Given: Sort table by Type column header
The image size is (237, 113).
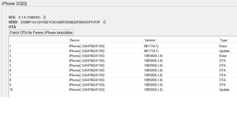Looking at the screenshot, I should [228, 40].
